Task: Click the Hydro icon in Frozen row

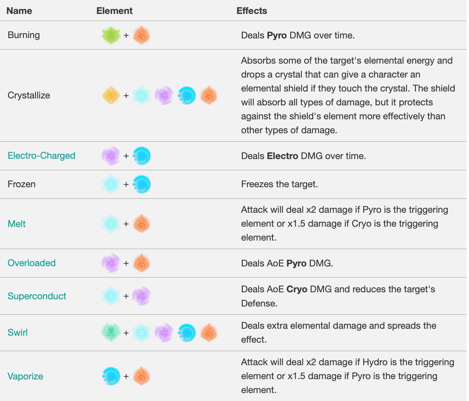Action: (x=142, y=184)
